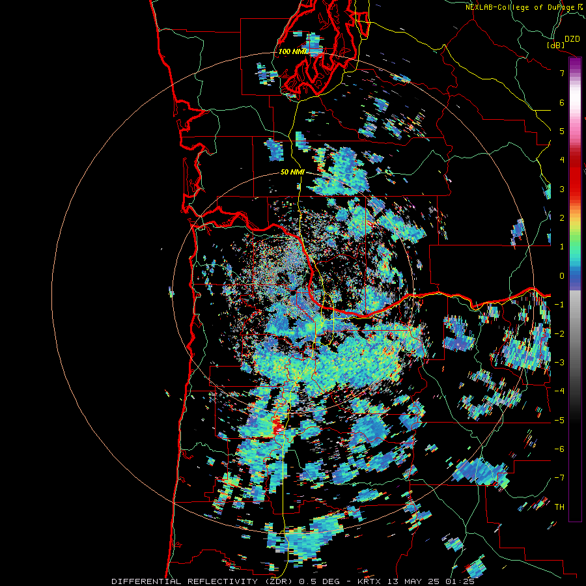Click the TH threshold label on scale
Viewport: 586px width, 586px height.
click(559, 507)
